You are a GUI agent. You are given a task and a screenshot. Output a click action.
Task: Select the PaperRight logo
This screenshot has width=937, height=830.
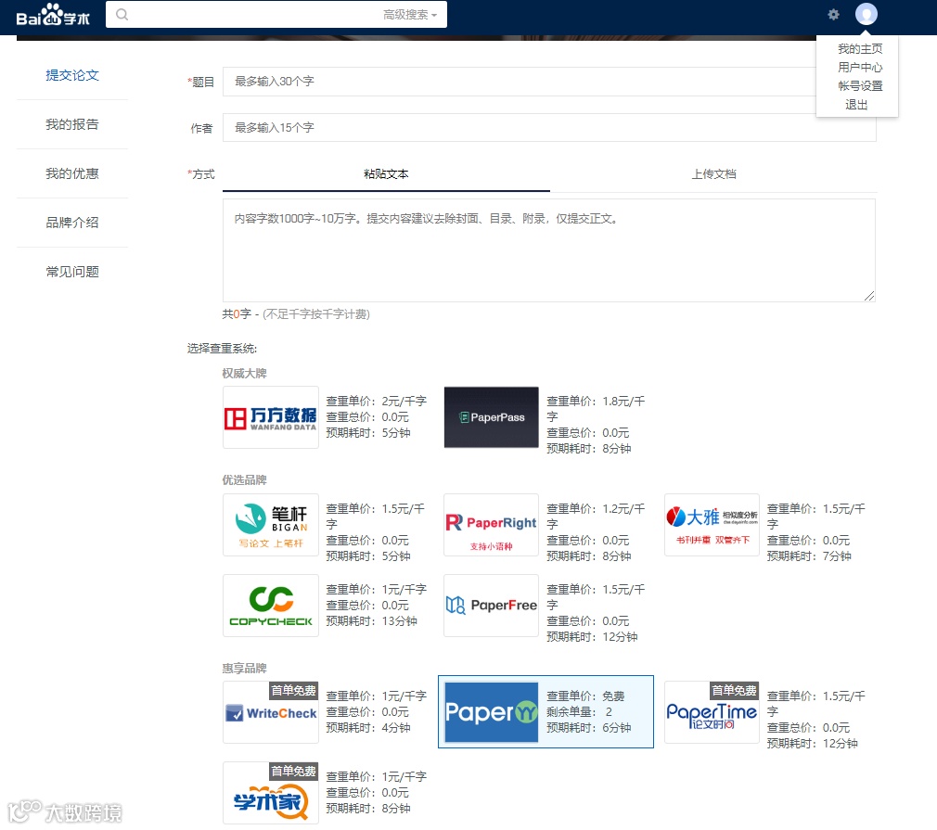pos(491,525)
